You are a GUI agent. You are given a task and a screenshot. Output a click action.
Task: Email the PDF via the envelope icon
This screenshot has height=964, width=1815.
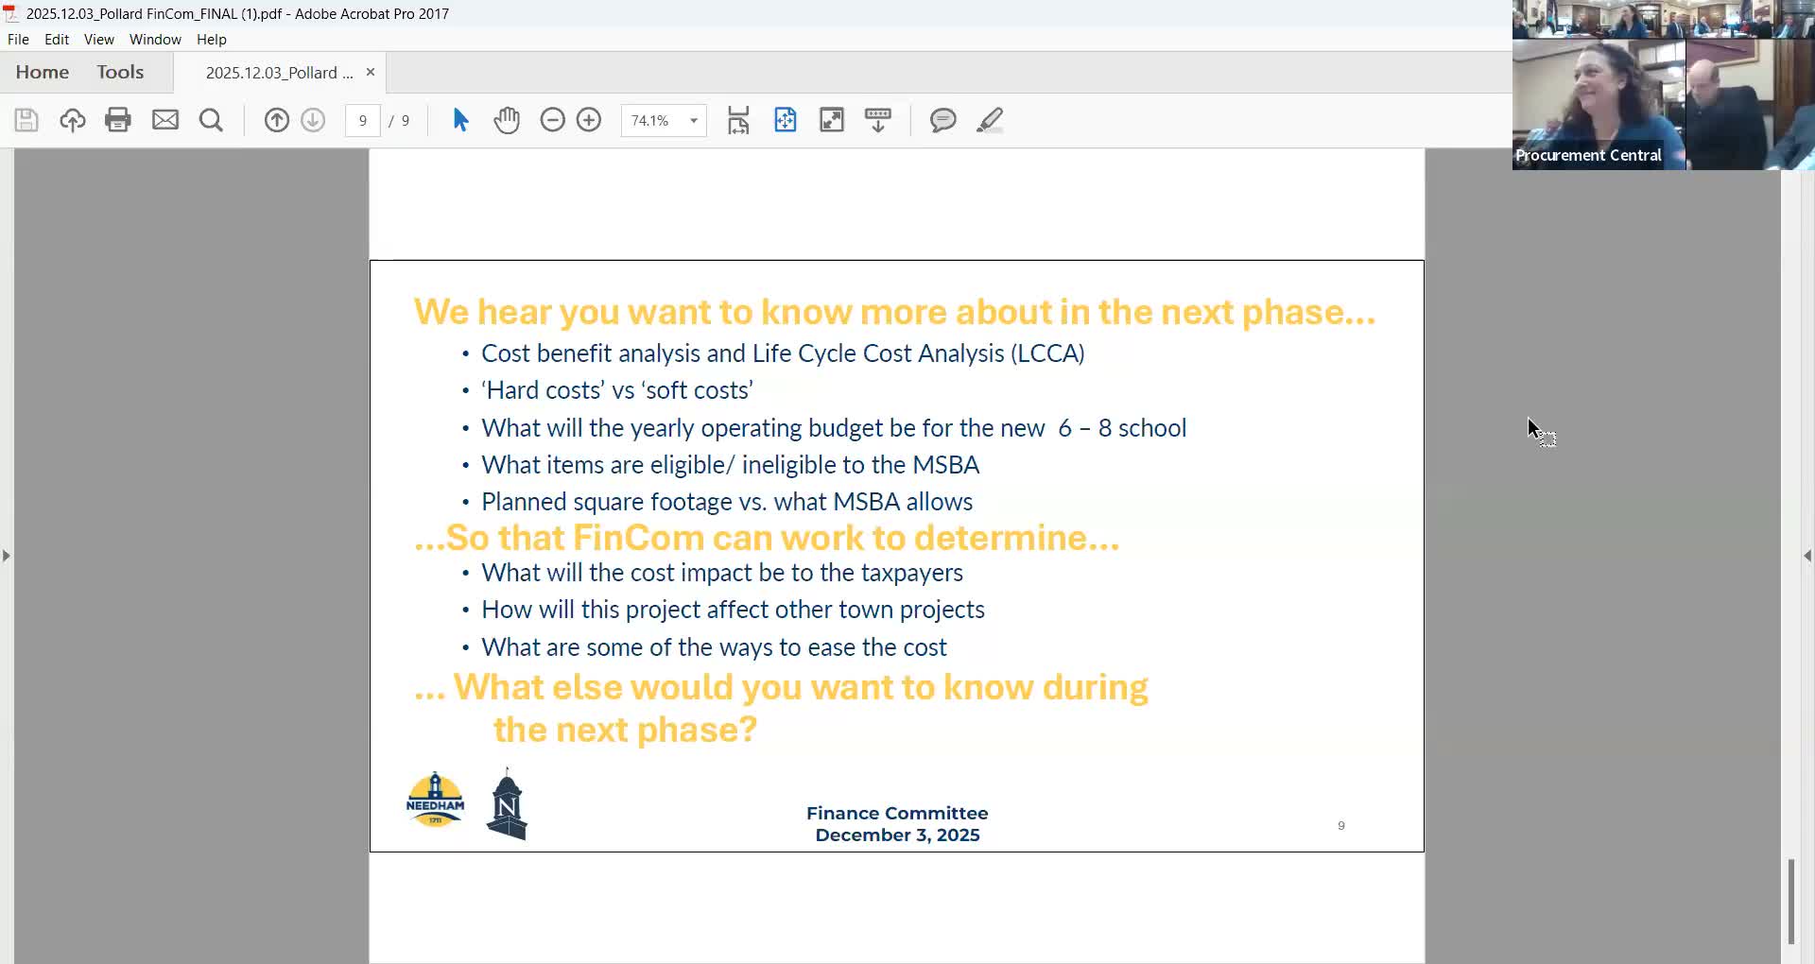click(x=165, y=120)
